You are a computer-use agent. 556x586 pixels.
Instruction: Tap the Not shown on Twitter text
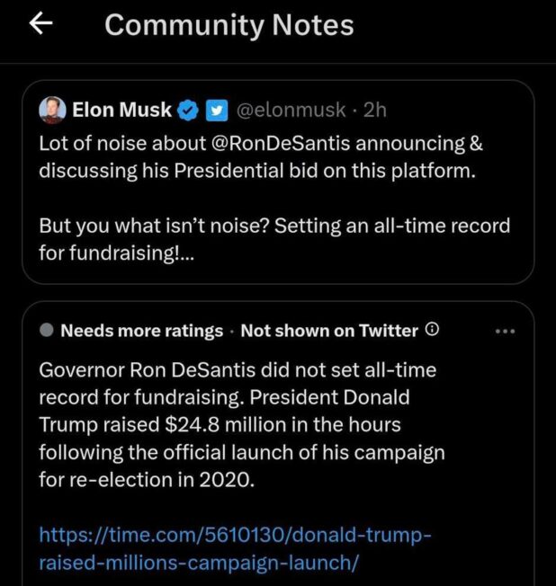coord(329,331)
